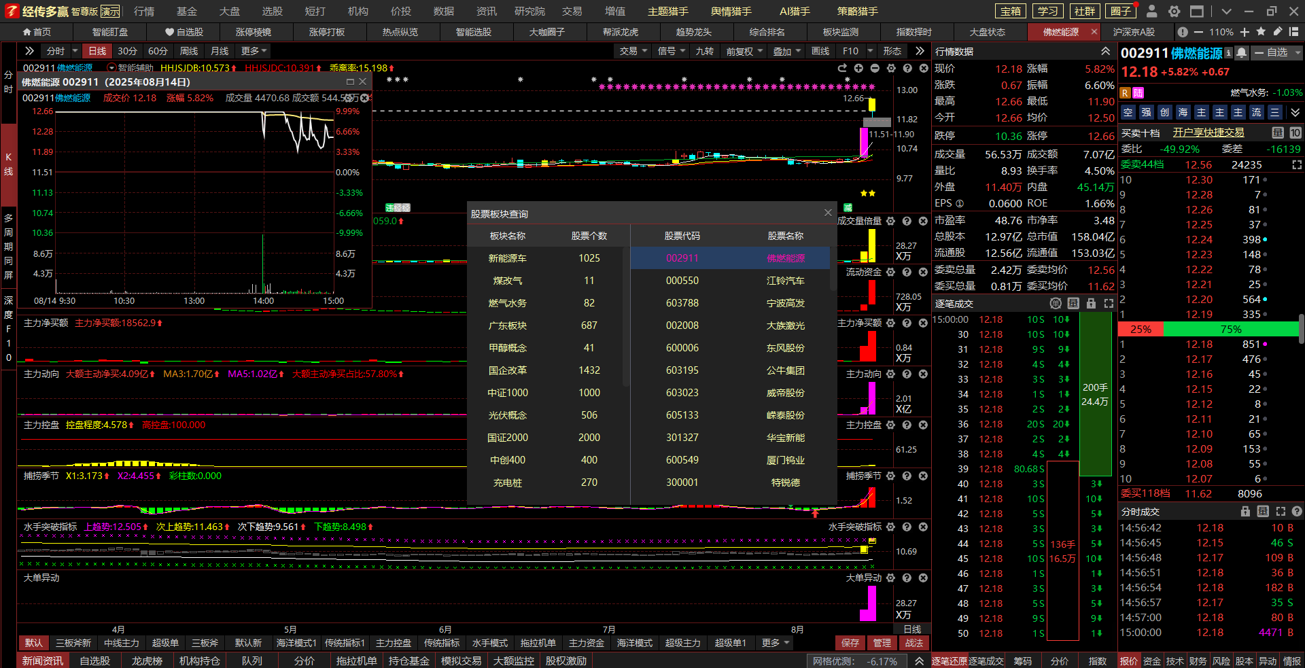1305x668 pixels.
Task: Toggle the 创 signal button
Action: [1165, 112]
